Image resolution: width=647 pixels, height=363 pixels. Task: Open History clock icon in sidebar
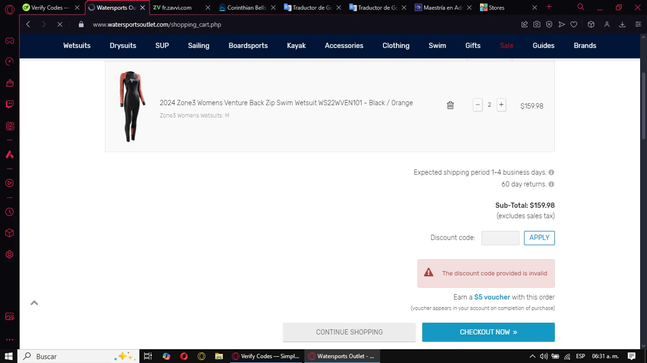coord(9,212)
